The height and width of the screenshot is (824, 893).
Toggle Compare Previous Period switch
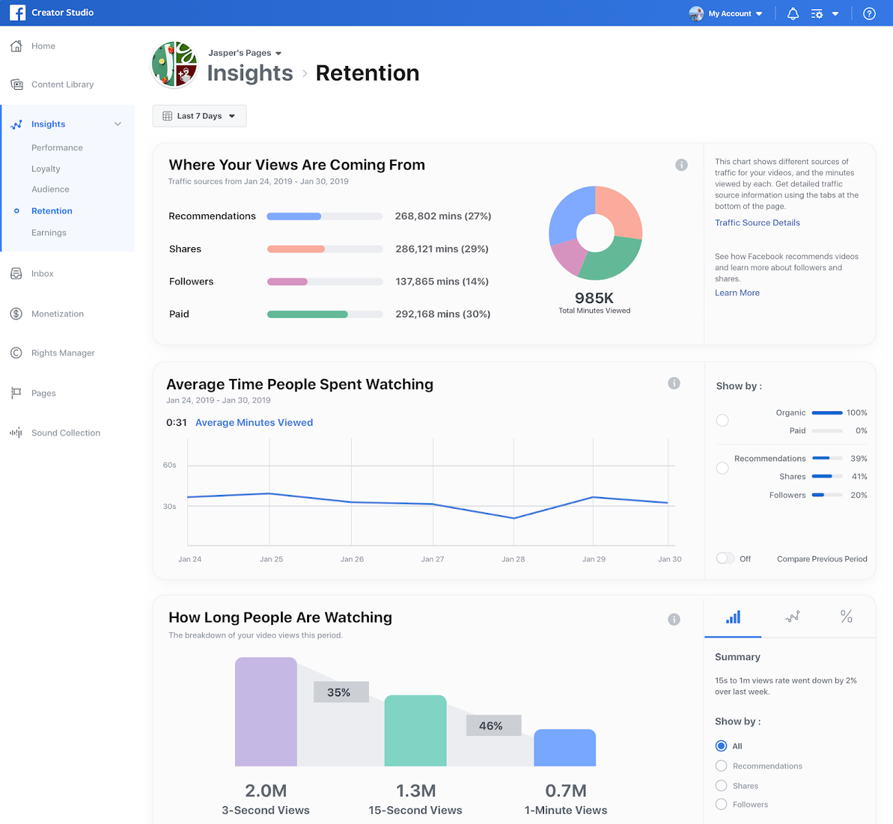[x=725, y=558]
